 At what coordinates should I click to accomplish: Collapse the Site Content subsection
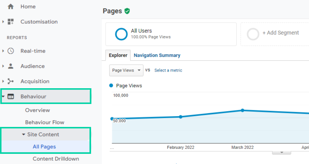click(x=23, y=134)
